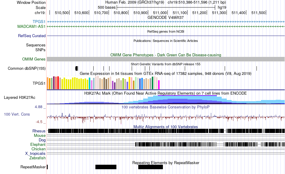Click the hg19 label next to scale bar

coord(222,7)
